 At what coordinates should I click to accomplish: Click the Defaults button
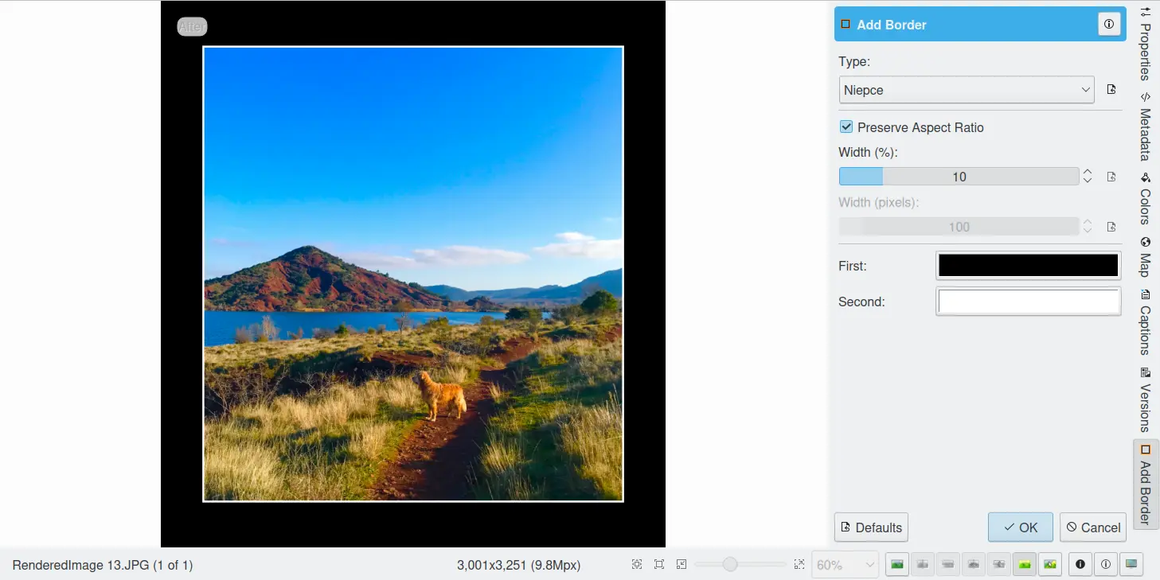click(871, 527)
